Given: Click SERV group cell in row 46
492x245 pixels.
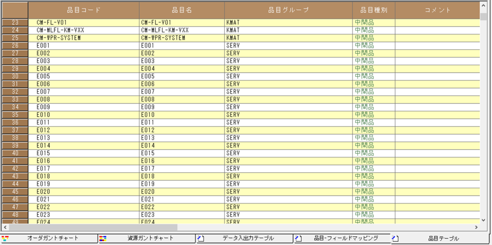Looking at the screenshot, I should coord(289,199).
